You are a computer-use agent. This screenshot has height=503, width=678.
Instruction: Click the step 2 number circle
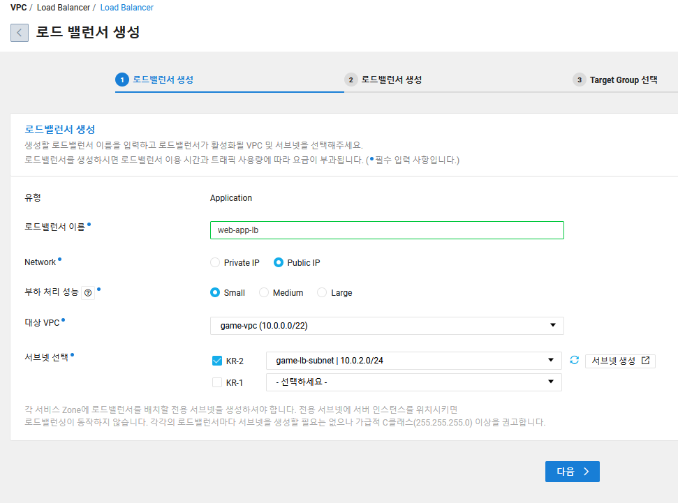pyautogui.click(x=351, y=80)
